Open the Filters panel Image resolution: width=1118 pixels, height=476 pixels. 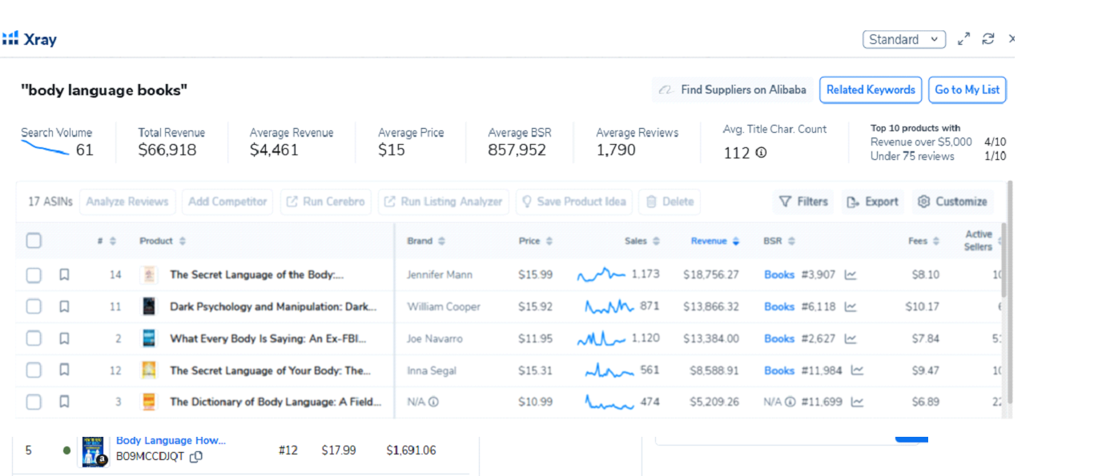(803, 202)
